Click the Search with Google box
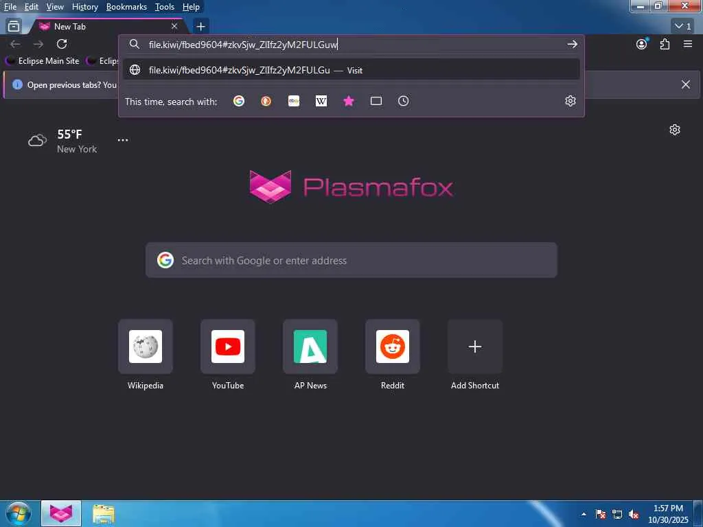This screenshot has height=527, width=703. [351, 260]
